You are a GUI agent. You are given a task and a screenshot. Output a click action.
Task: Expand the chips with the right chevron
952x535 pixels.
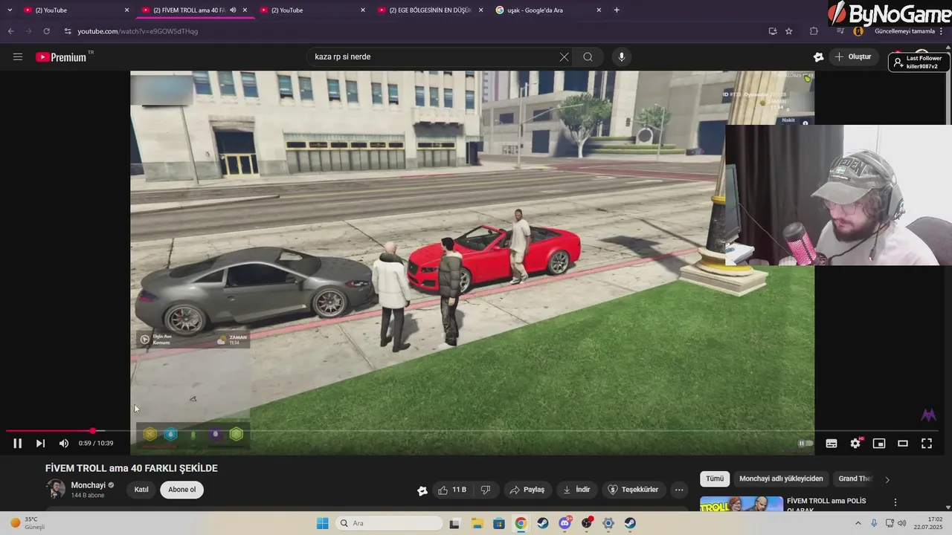click(887, 479)
